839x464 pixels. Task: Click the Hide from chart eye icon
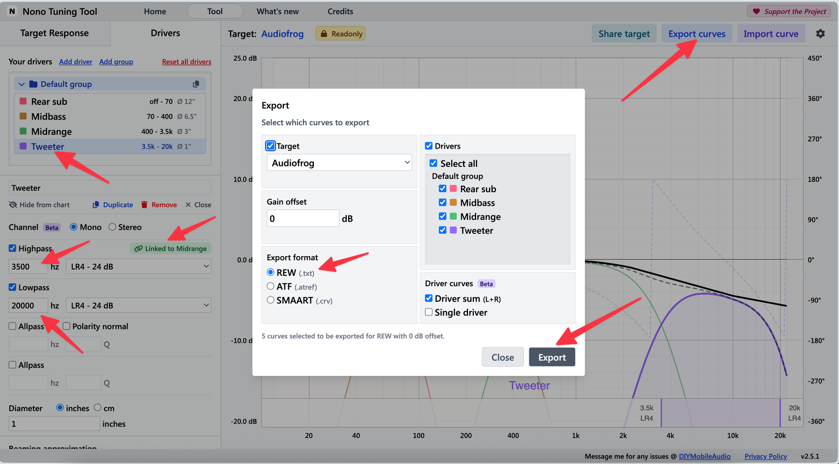(x=13, y=205)
